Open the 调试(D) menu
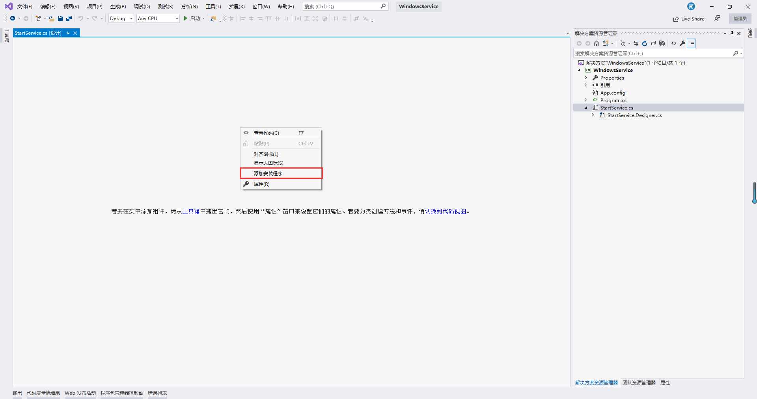 [142, 7]
